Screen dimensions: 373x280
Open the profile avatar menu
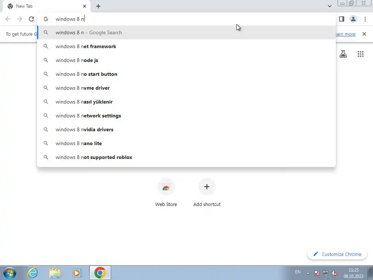(x=353, y=19)
